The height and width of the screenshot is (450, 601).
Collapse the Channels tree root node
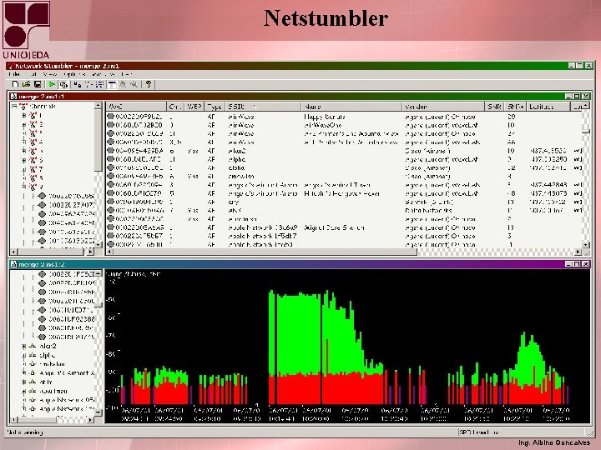pyautogui.click(x=14, y=107)
